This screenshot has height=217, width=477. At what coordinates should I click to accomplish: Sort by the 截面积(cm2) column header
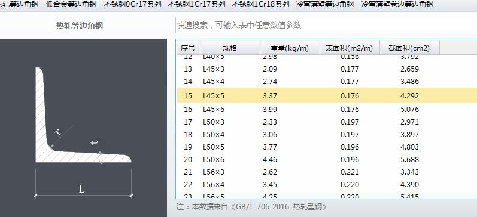pyautogui.click(x=409, y=48)
